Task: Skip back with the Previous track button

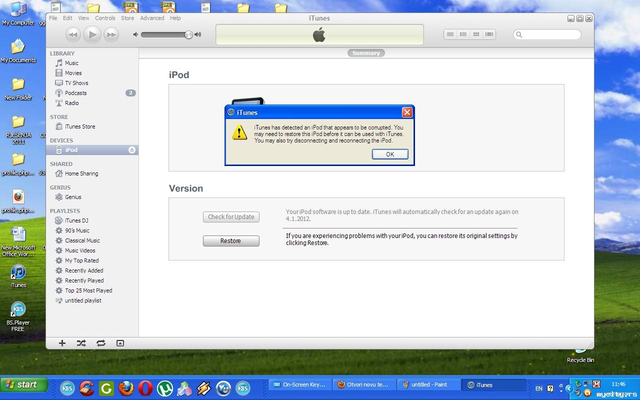Action: 73,34
